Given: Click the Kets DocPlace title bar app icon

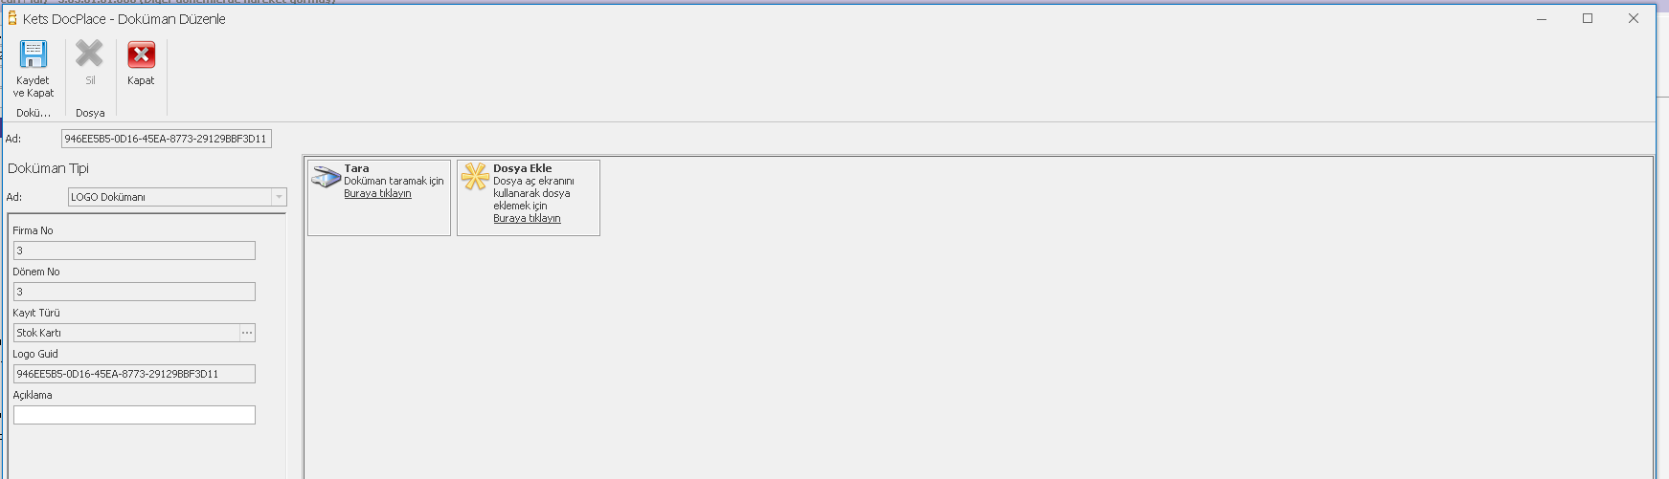Looking at the screenshot, I should (x=12, y=18).
